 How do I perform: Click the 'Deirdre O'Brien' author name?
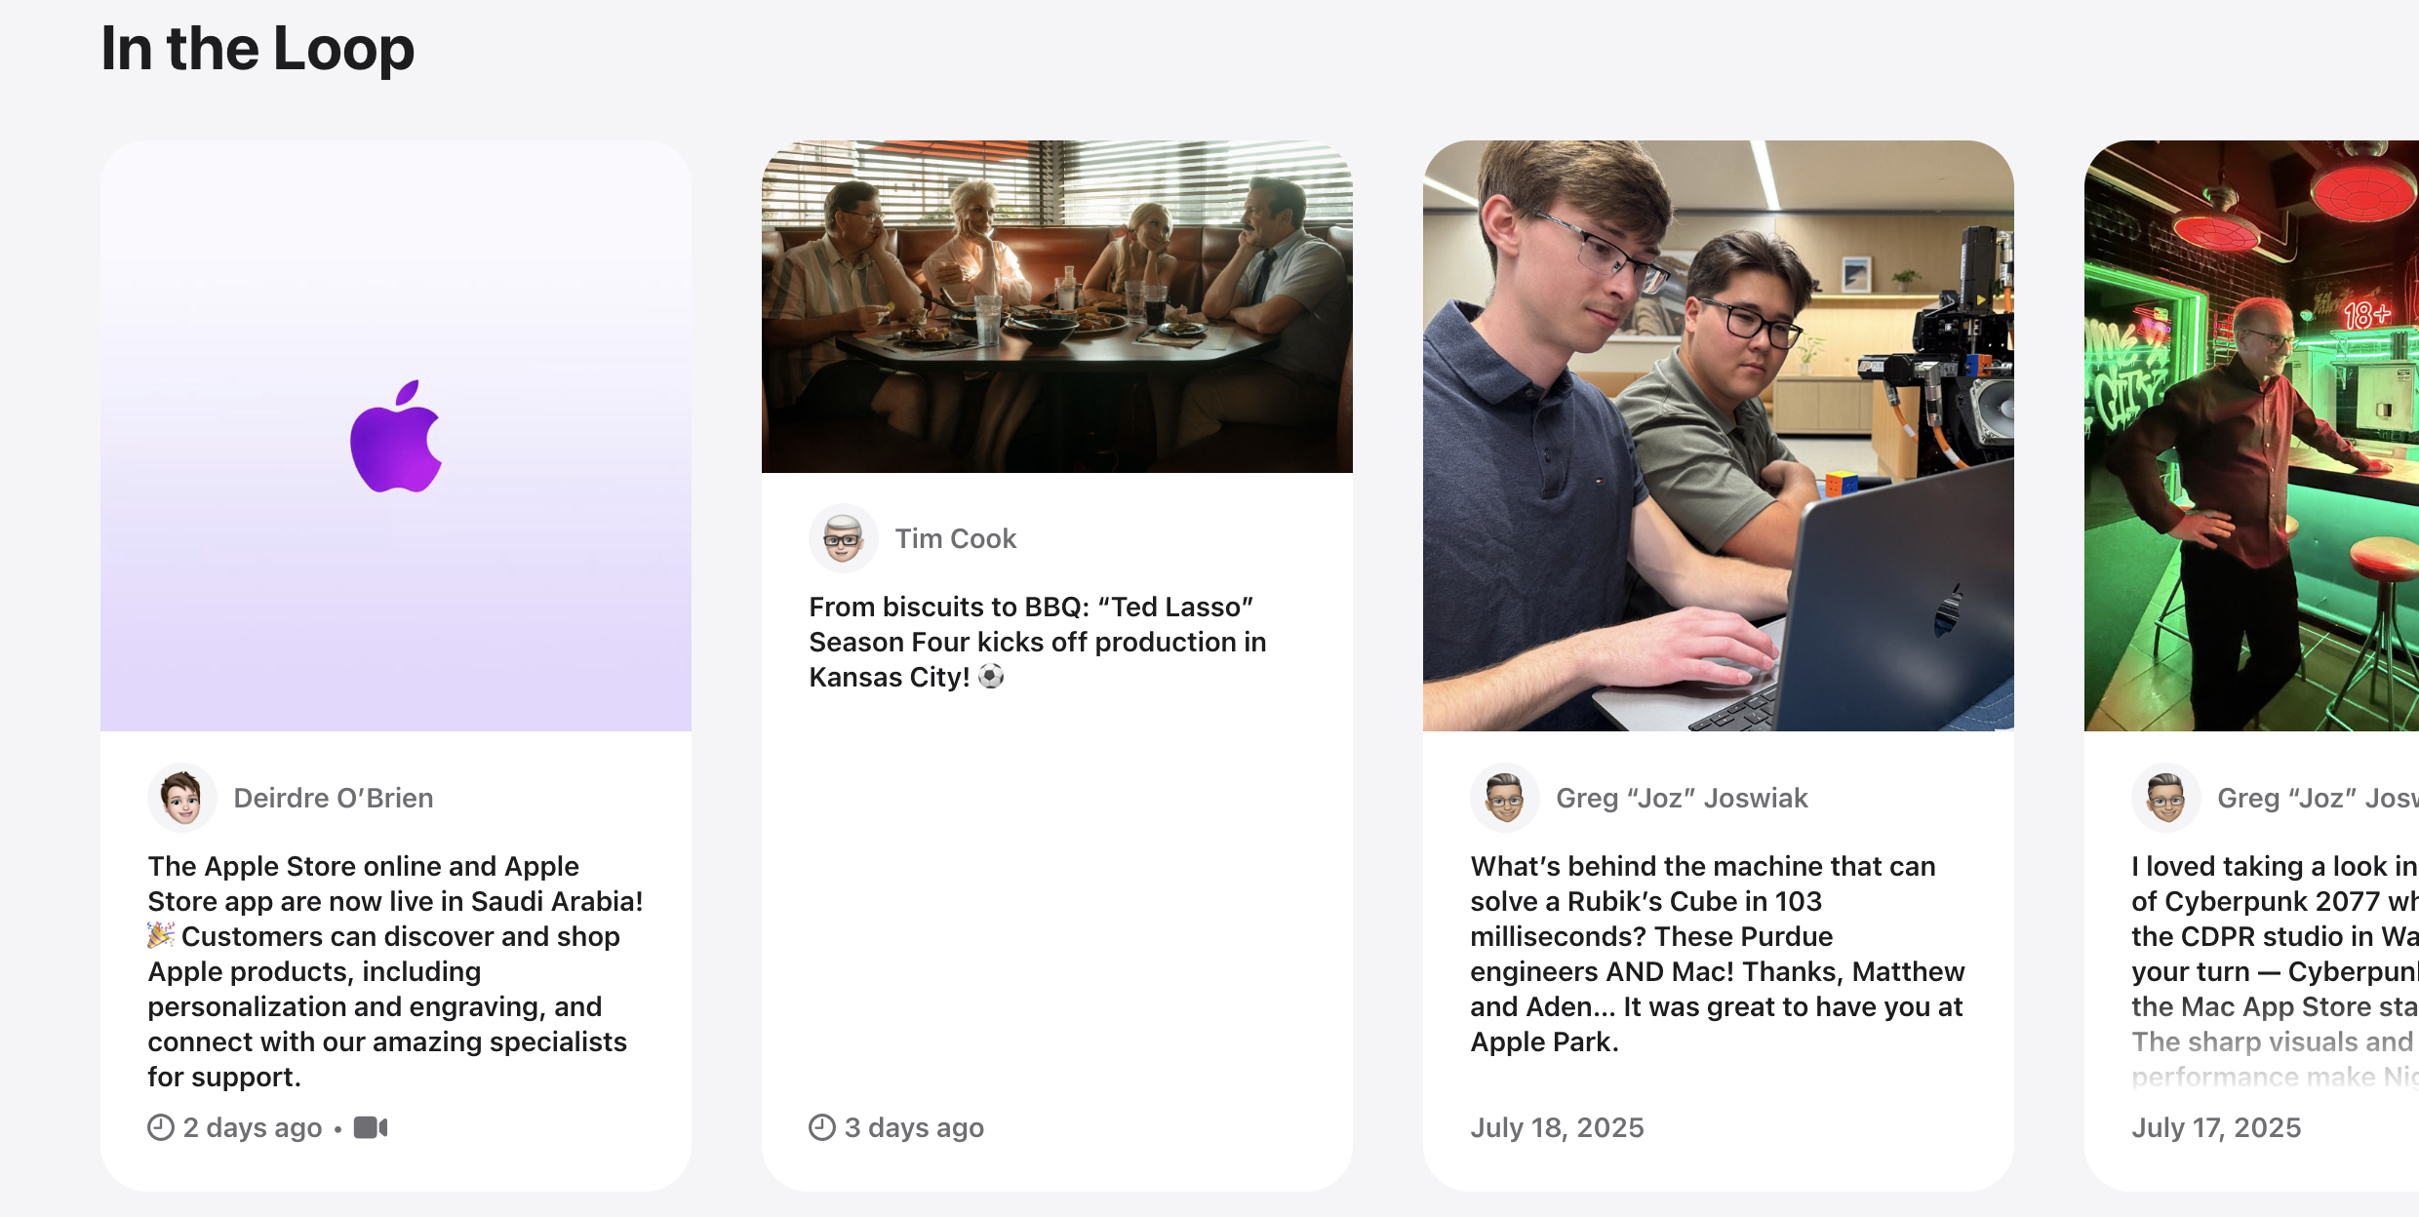click(x=334, y=798)
